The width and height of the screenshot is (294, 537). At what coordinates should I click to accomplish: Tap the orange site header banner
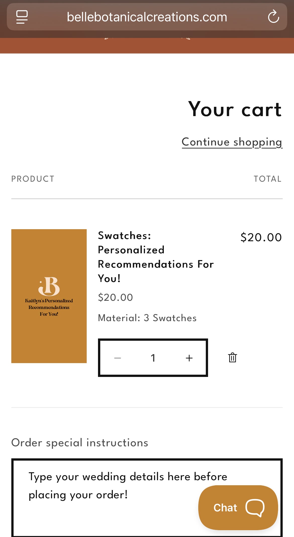pos(147,46)
